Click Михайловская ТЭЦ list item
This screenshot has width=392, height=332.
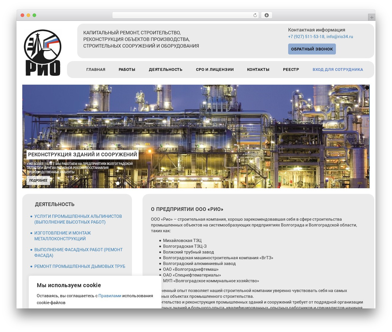(x=182, y=240)
